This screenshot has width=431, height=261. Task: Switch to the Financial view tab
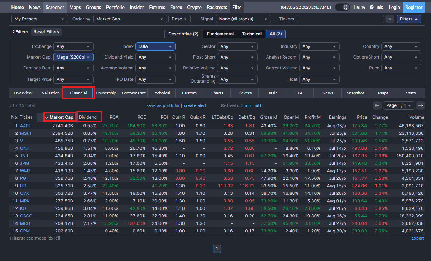(78, 93)
